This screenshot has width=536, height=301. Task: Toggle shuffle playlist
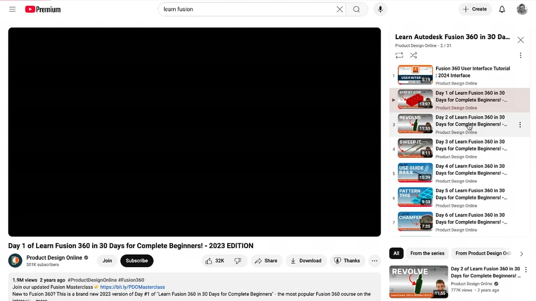click(414, 55)
